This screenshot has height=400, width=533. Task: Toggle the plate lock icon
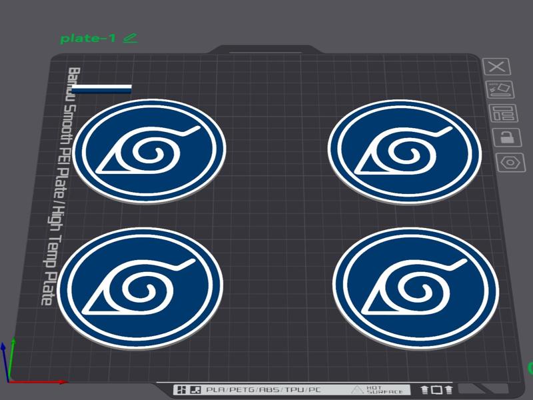pyautogui.click(x=507, y=137)
